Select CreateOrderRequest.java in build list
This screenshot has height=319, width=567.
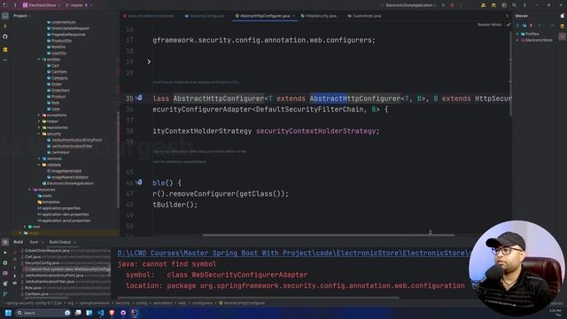tap(47, 250)
